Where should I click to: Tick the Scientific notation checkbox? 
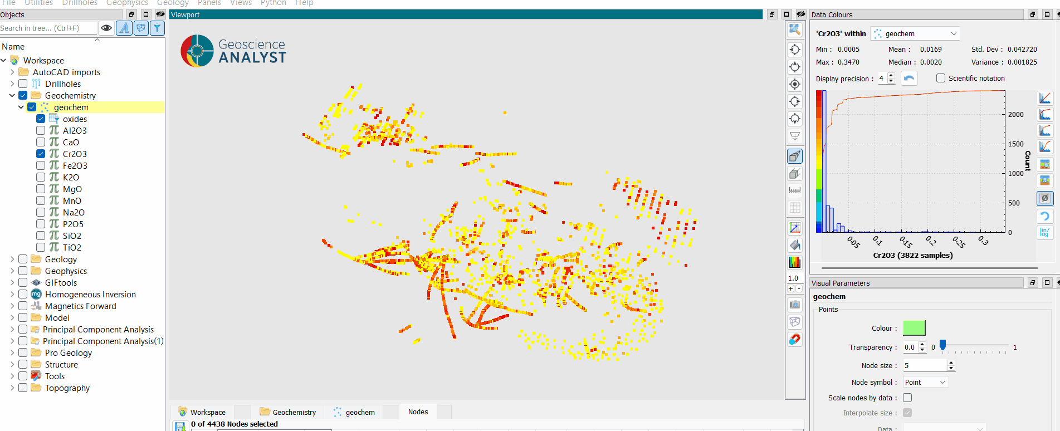coord(941,79)
